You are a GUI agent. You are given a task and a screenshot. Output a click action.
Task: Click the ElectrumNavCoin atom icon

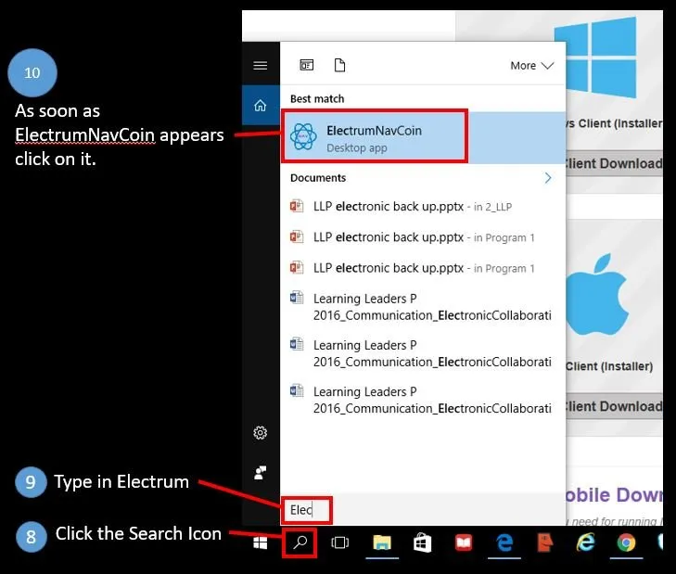coord(303,136)
